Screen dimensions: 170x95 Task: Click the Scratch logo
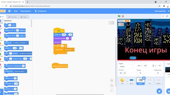point(3,11)
